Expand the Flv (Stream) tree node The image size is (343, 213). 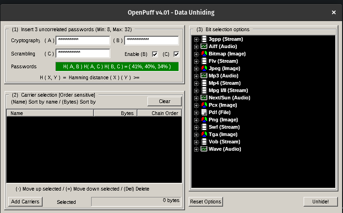[x=196, y=61]
